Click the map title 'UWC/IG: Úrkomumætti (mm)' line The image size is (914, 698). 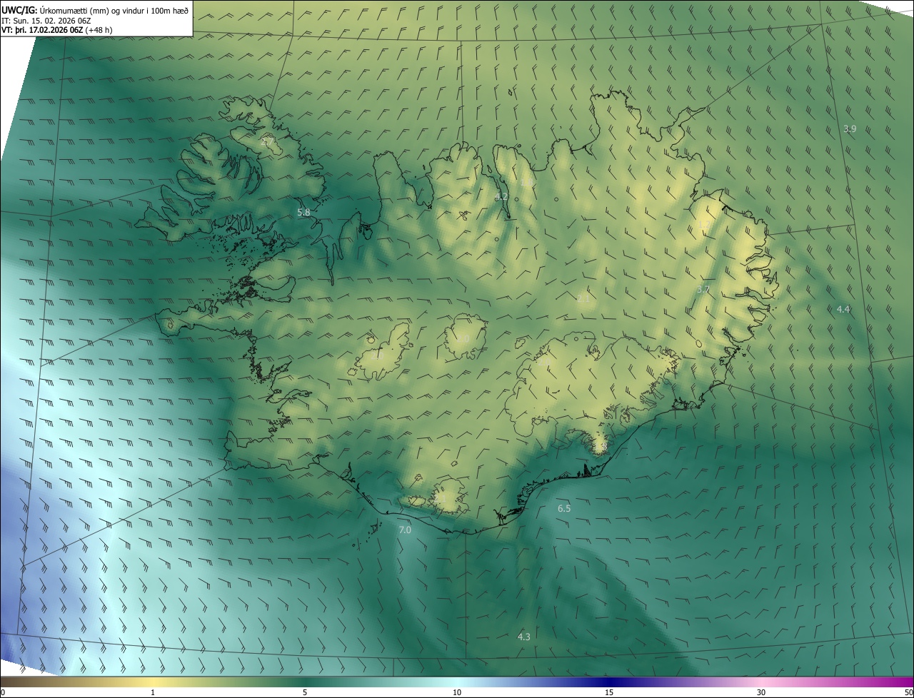(95, 9)
